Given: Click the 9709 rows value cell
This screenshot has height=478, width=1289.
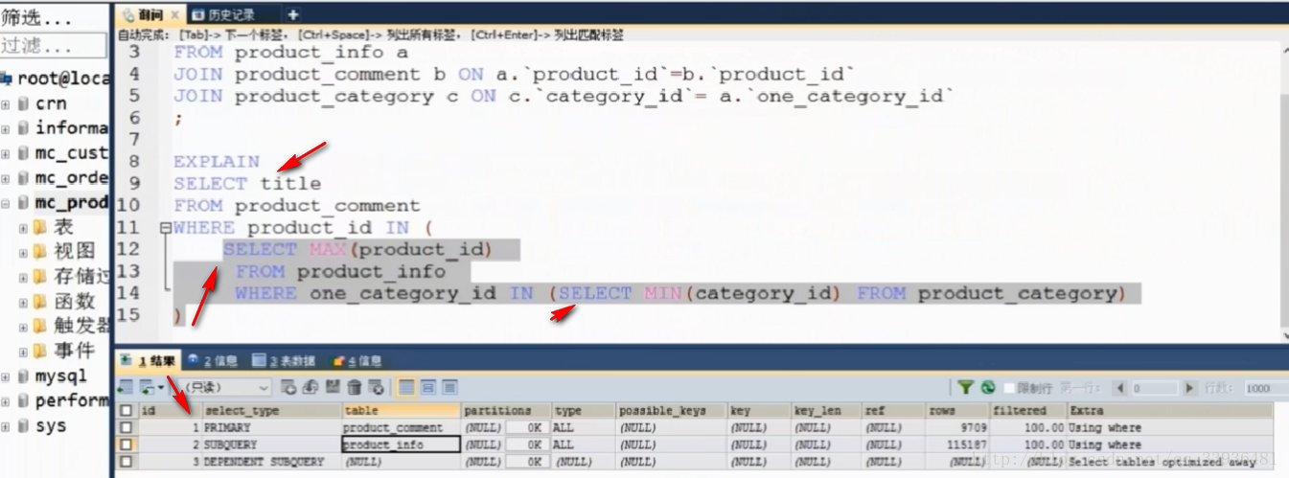Looking at the screenshot, I should pos(958,427).
